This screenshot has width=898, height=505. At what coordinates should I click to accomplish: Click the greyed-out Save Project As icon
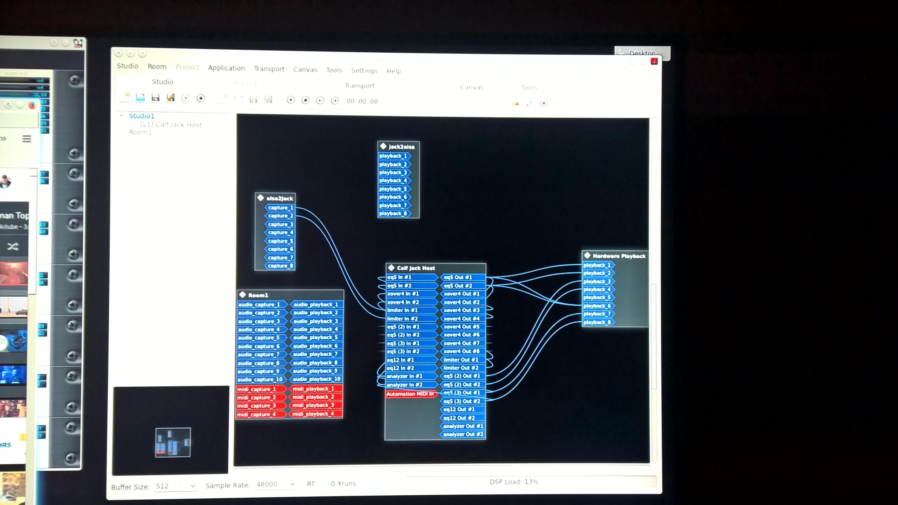click(268, 100)
